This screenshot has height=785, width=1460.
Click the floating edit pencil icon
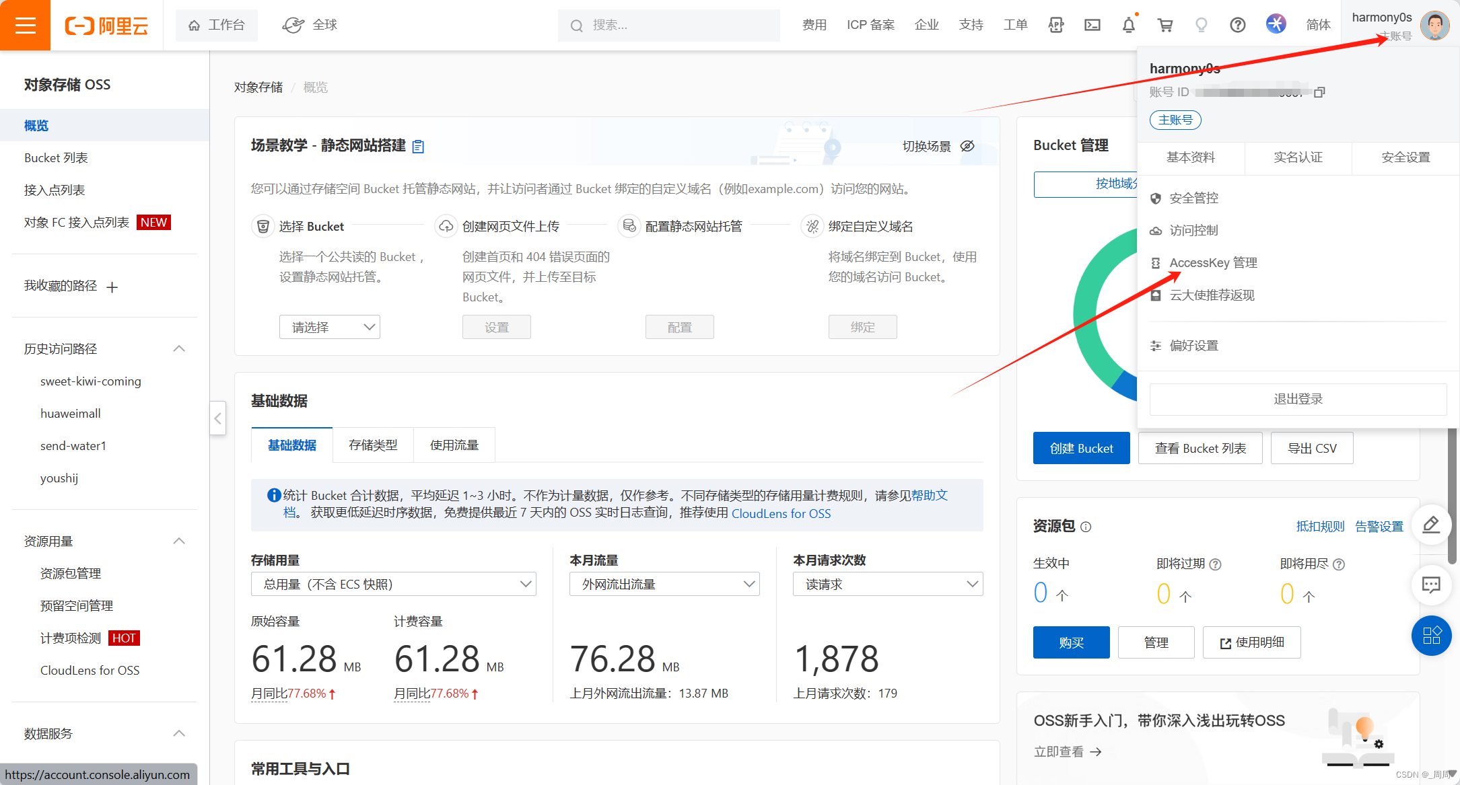(1431, 525)
